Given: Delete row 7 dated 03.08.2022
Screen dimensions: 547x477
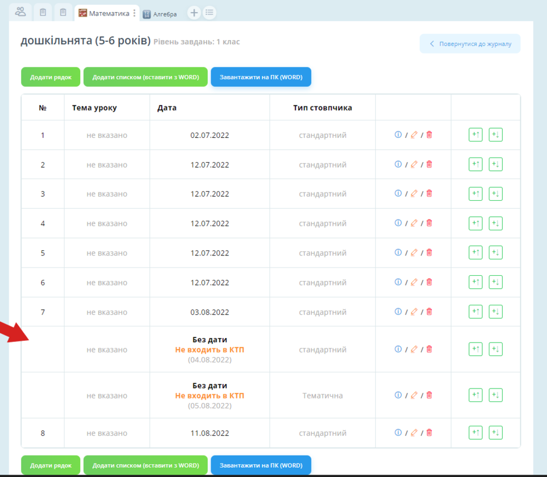Looking at the screenshot, I should click(429, 312).
